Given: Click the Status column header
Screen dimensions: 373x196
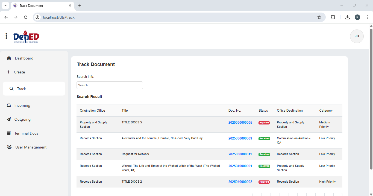Looking at the screenshot, I should click(263, 111).
